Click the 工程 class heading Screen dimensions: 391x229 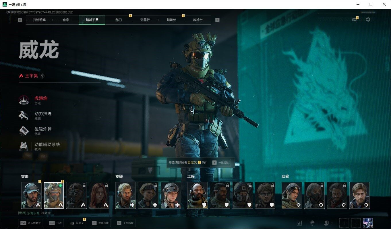[191, 176]
